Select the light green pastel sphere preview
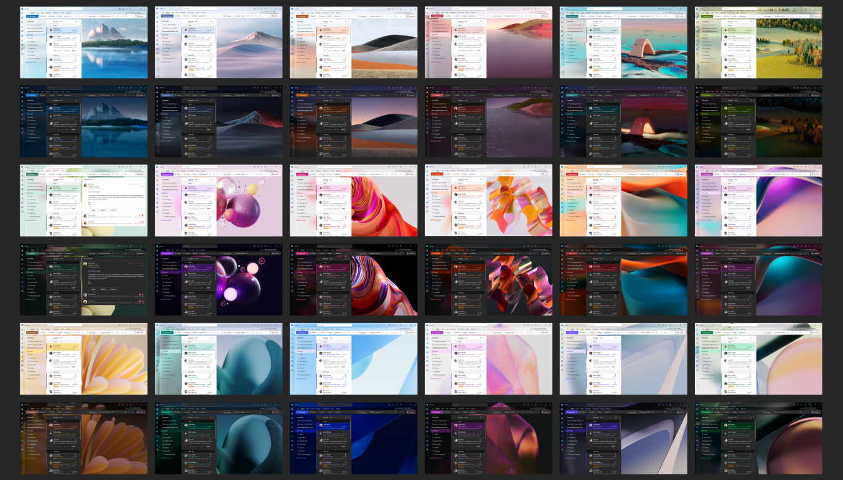The width and height of the screenshot is (843, 480). pyautogui.click(x=758, y=359)
